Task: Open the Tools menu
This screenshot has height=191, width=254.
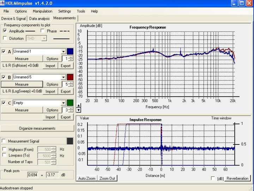Action: click(x=81, y=11)
